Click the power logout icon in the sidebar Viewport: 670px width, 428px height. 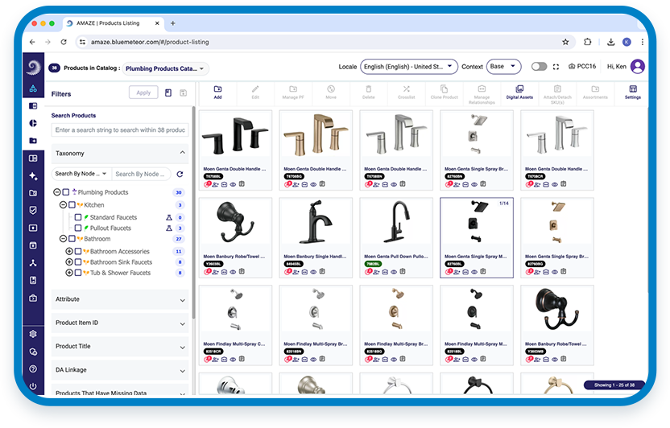pyautogui.click(x=33, y=387)
